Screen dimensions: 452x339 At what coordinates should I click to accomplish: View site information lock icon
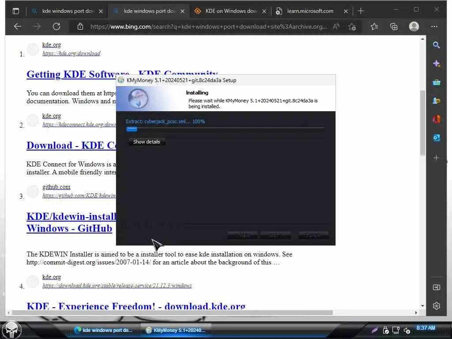(x=80, y=26)
